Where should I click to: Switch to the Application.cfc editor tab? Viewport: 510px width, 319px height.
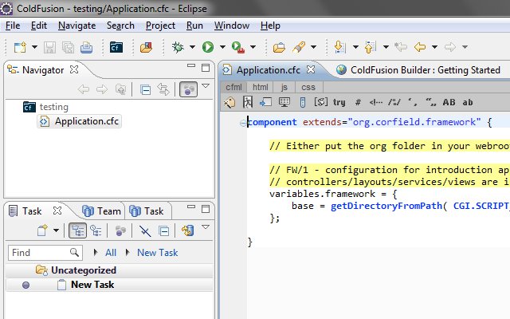268,70
